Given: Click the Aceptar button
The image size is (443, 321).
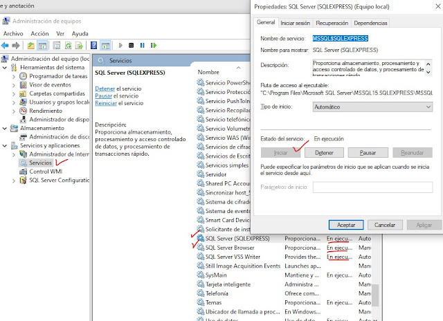Looking at the screenshot, I should 346,225.
